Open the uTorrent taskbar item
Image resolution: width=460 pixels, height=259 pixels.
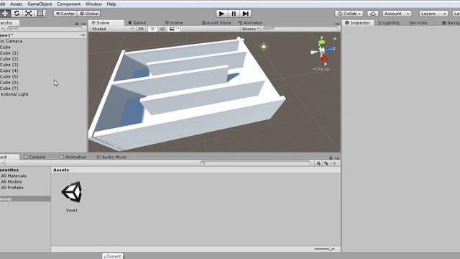[x=113, y=256]
